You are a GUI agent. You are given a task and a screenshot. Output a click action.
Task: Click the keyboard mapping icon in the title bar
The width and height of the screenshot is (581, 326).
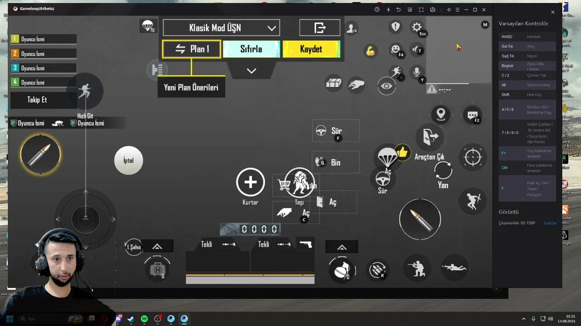click(x=410, y=10)
